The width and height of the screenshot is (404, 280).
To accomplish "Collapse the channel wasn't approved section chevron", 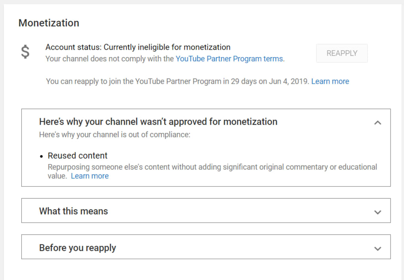I will (378, 122).
